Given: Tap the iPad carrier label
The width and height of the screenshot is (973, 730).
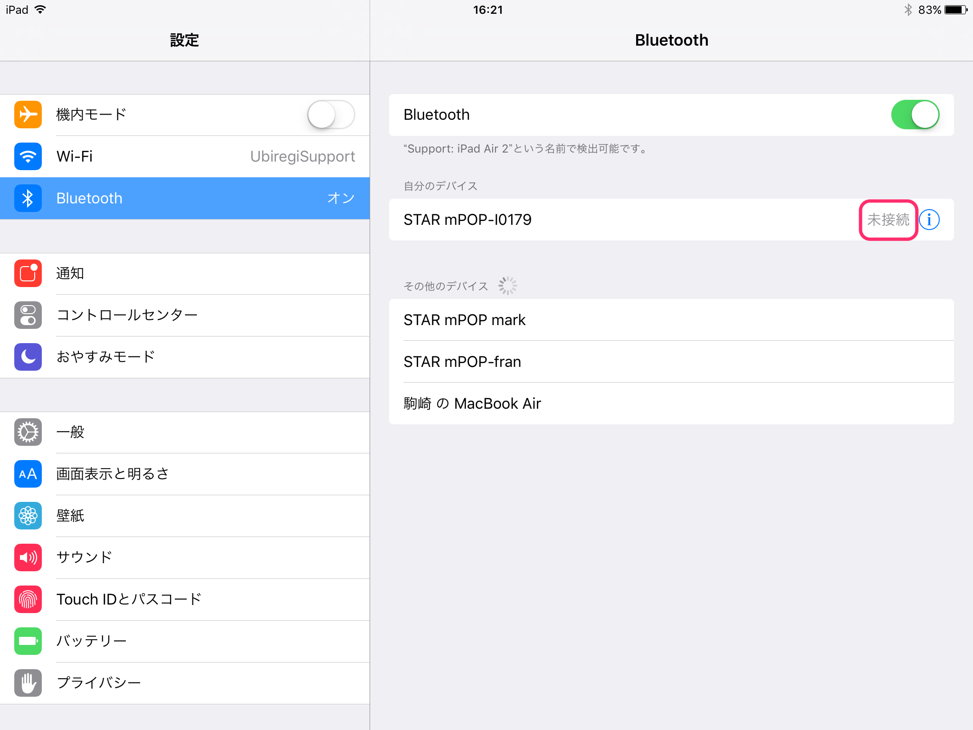Looking at the screenshot, I should click(x=17, y=10).
